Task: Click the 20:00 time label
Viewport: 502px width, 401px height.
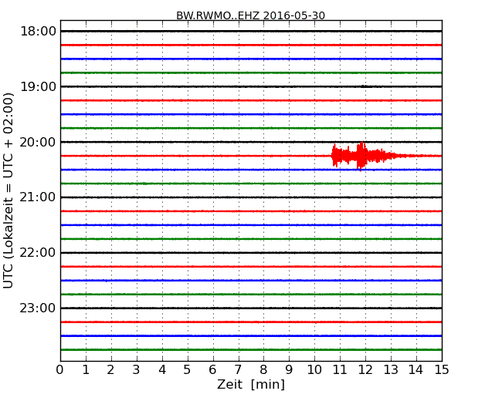Action: click(x=38, y=142)
